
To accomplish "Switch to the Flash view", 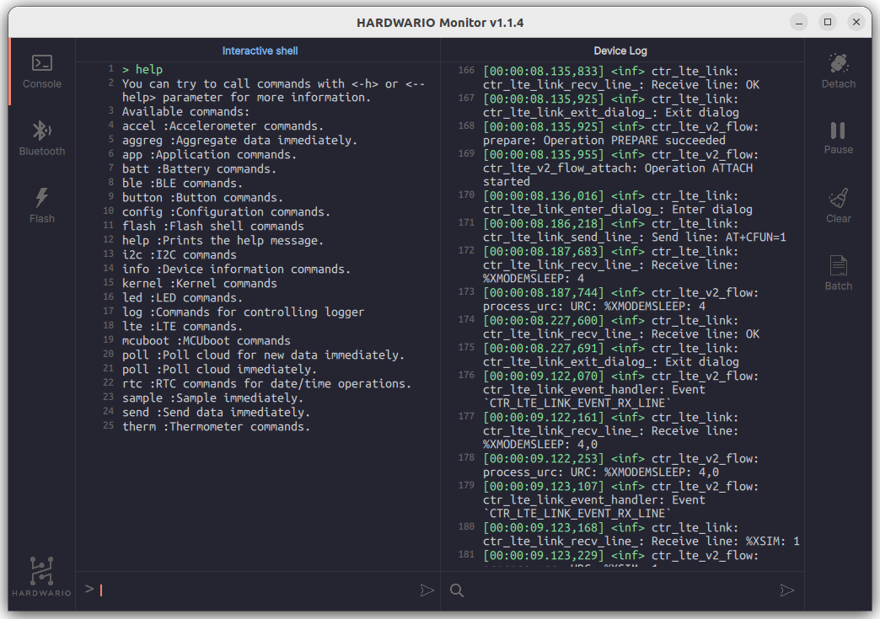I will click(x=41, y=205).
